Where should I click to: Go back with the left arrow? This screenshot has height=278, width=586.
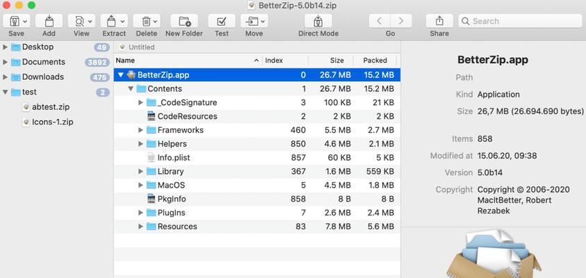pos(380,22)
